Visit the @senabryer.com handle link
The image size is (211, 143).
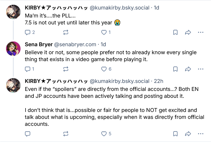75,44
